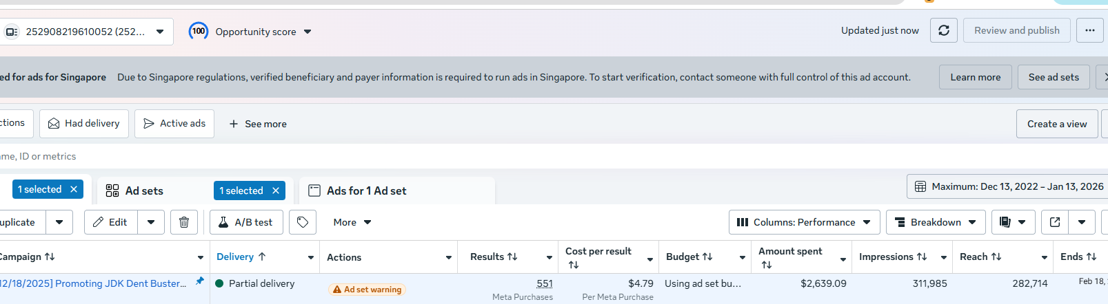Clear the Ad sets '1 selected' filter
Viewport: 1108px width, 304px height.
tap(276, 191)
